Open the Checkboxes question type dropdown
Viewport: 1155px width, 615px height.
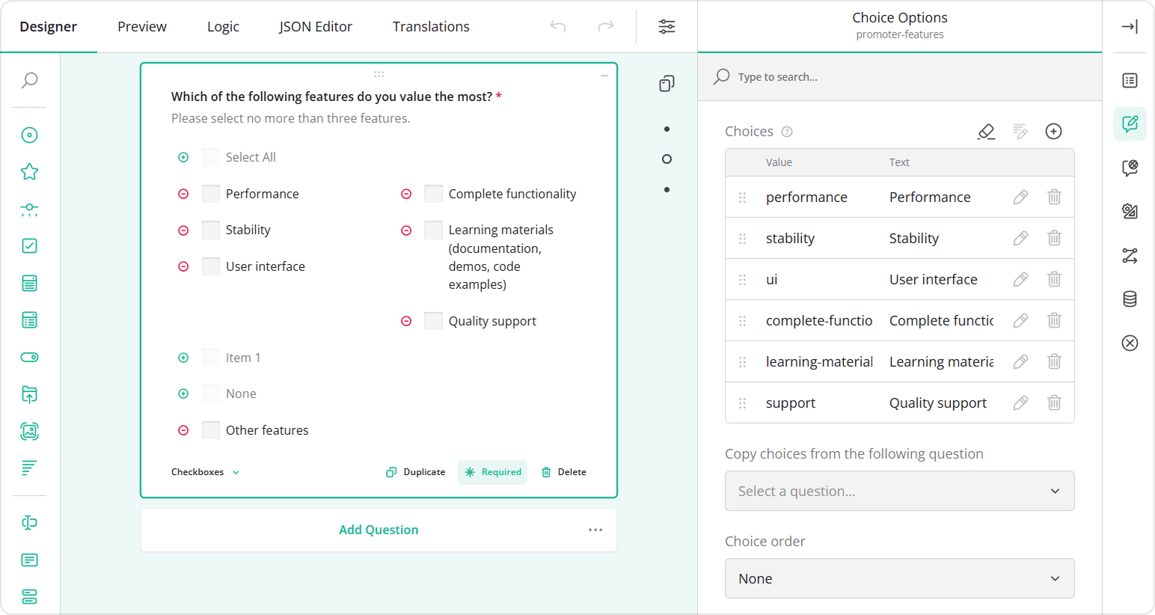204,471
